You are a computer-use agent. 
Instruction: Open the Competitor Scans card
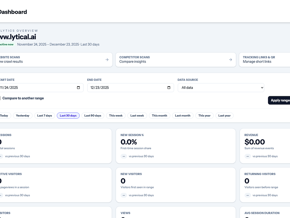pos(175,60)
